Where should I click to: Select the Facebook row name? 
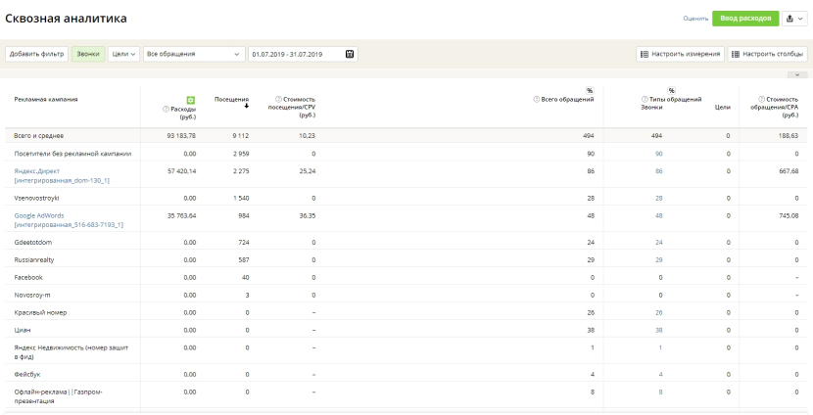click(x=28, y=278)
